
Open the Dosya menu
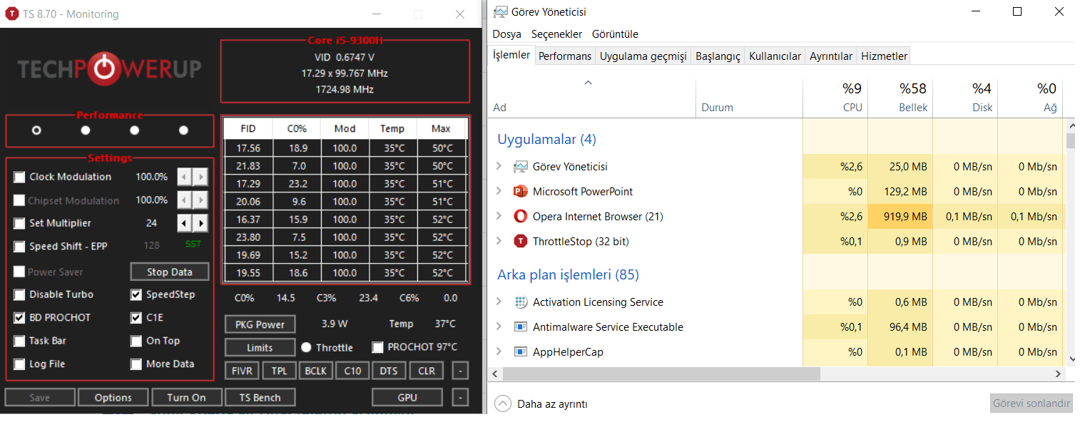pos(506,34)
